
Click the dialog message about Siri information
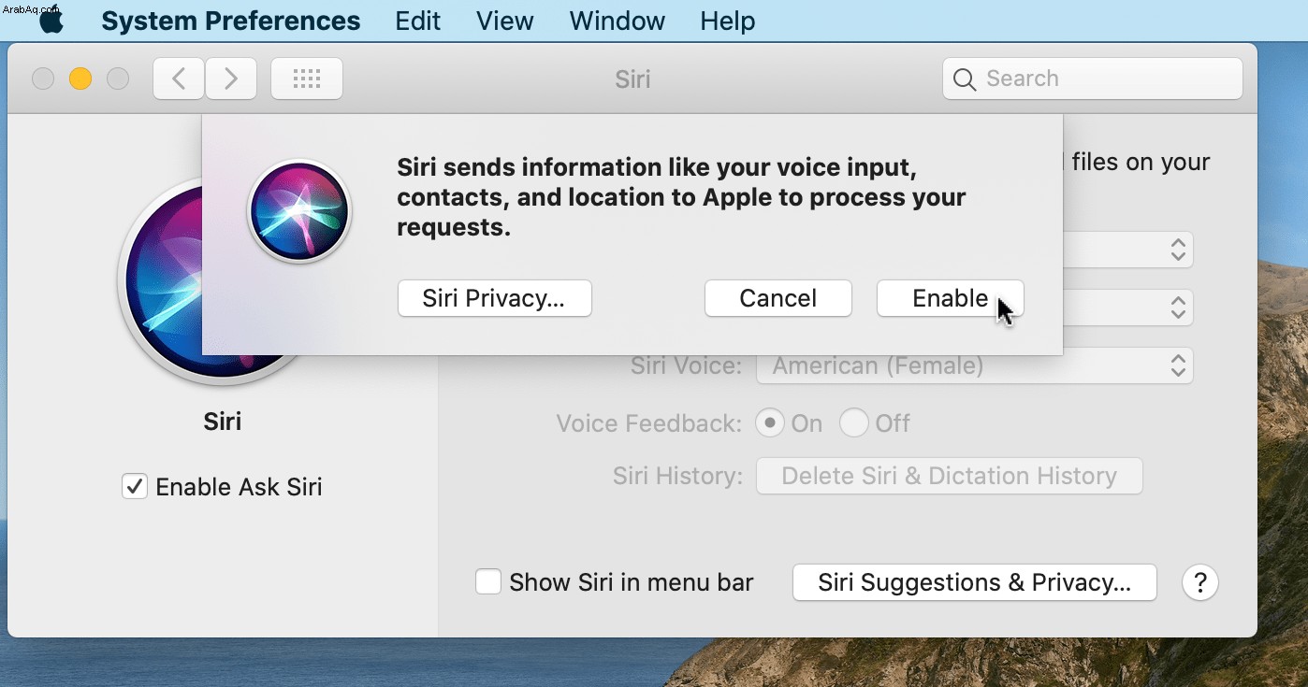pyautogui.click(x=681, y=197)
